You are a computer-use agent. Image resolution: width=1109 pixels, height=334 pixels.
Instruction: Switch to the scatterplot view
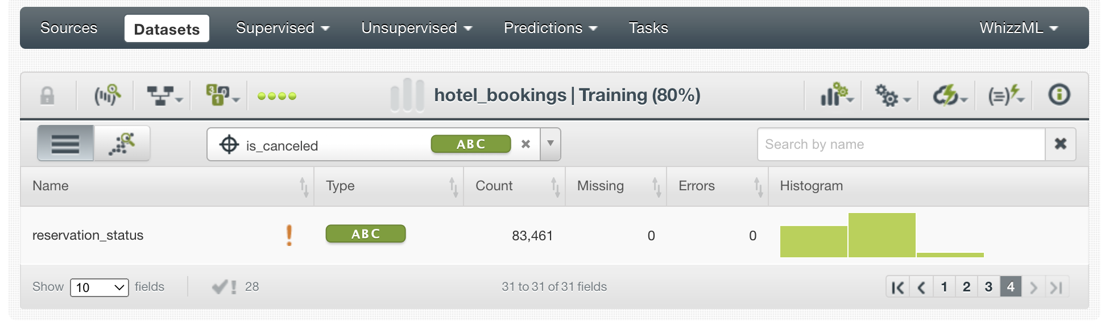tap(122, 144)
